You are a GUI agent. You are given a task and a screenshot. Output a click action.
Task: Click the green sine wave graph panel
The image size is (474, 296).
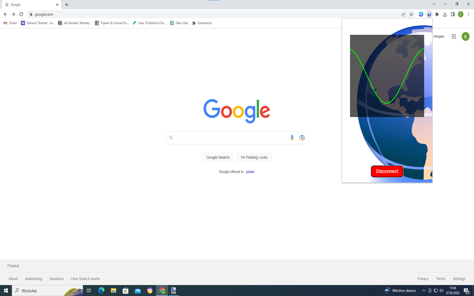click(x=387, y=76)
